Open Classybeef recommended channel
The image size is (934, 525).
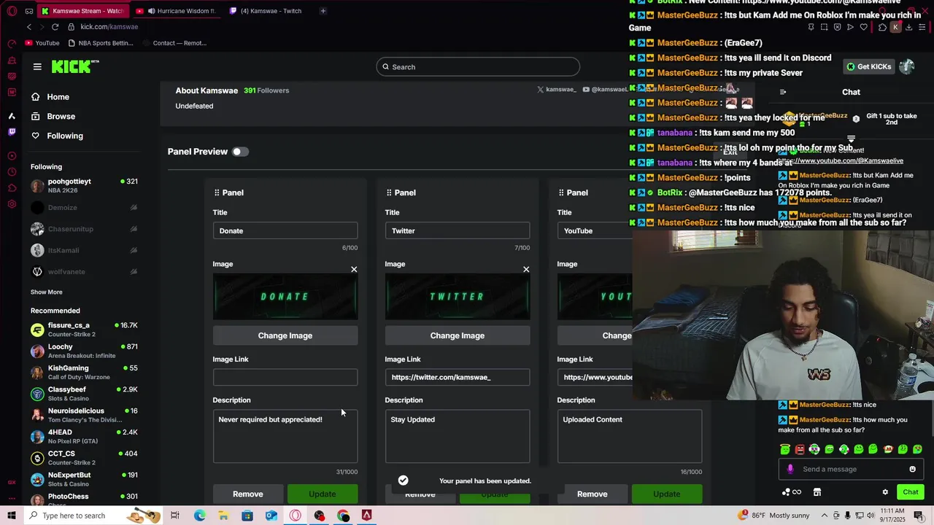tap(84, 394)
